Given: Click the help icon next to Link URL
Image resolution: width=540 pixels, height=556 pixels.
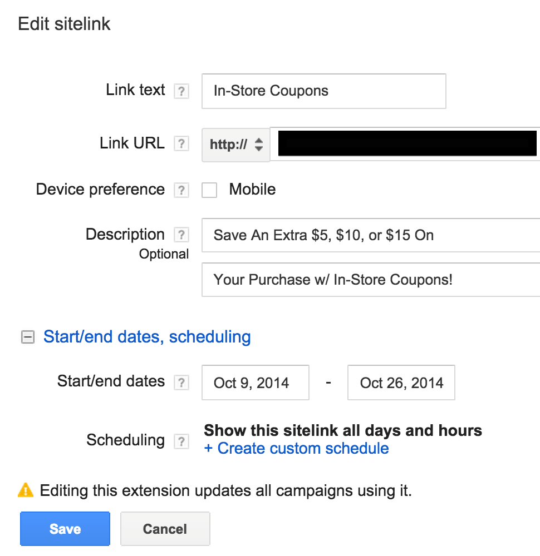Looking at the screenshot, I should tap(181, 144).
